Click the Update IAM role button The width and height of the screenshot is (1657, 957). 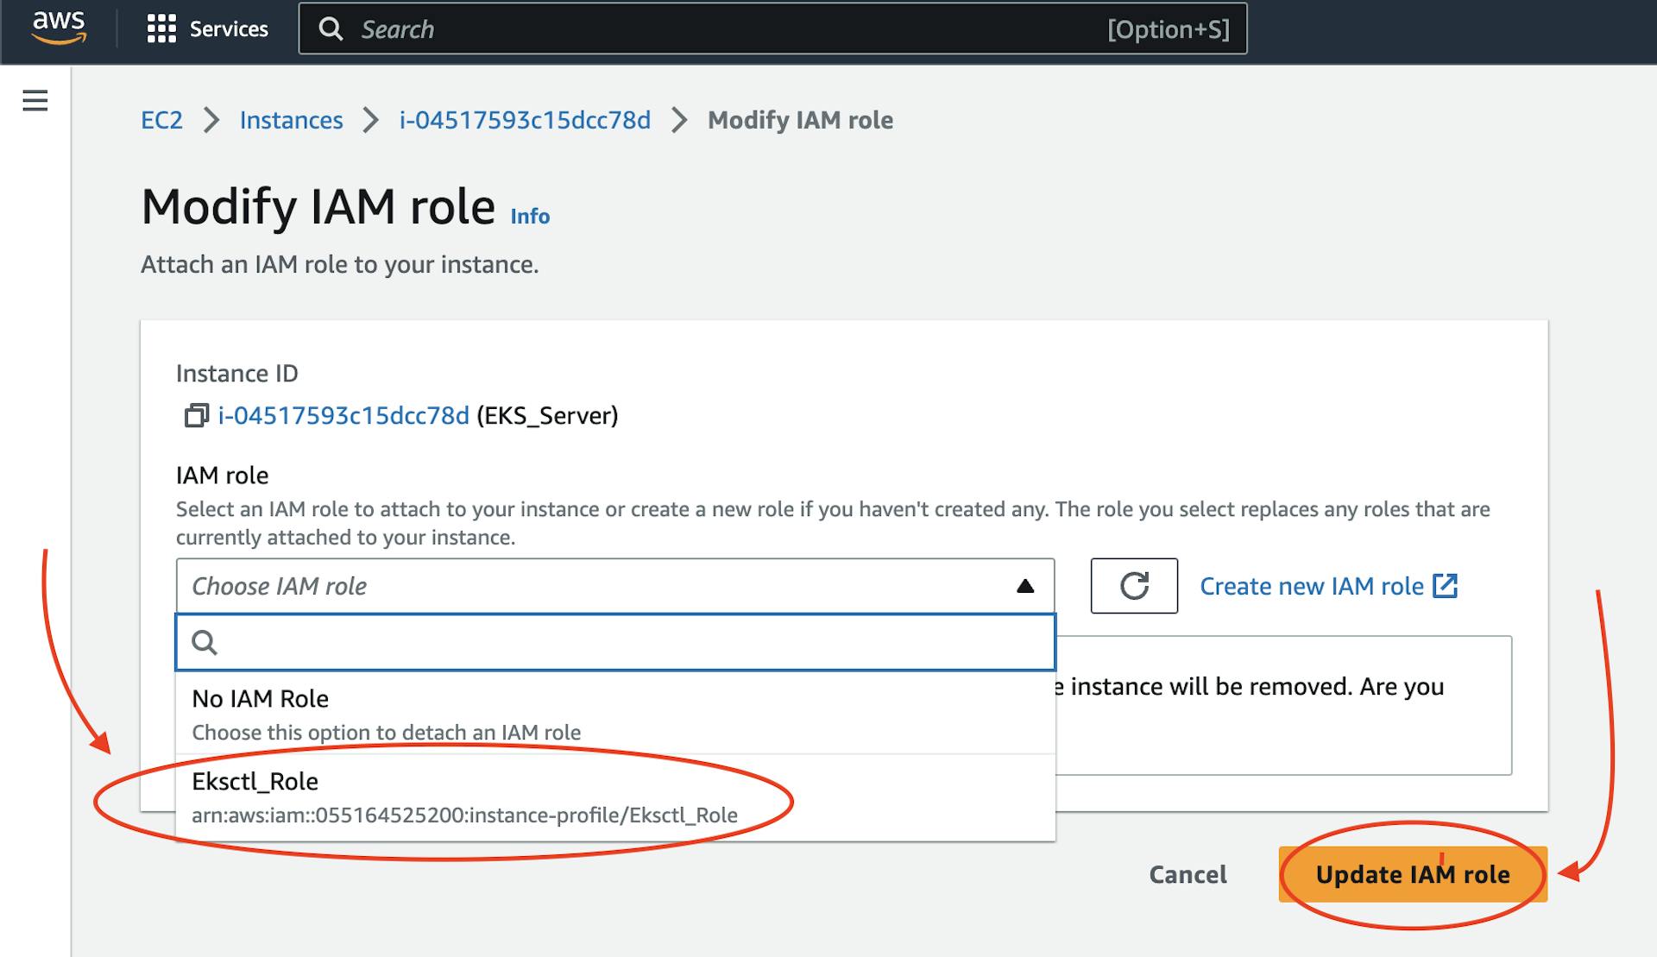point(1413,874)
